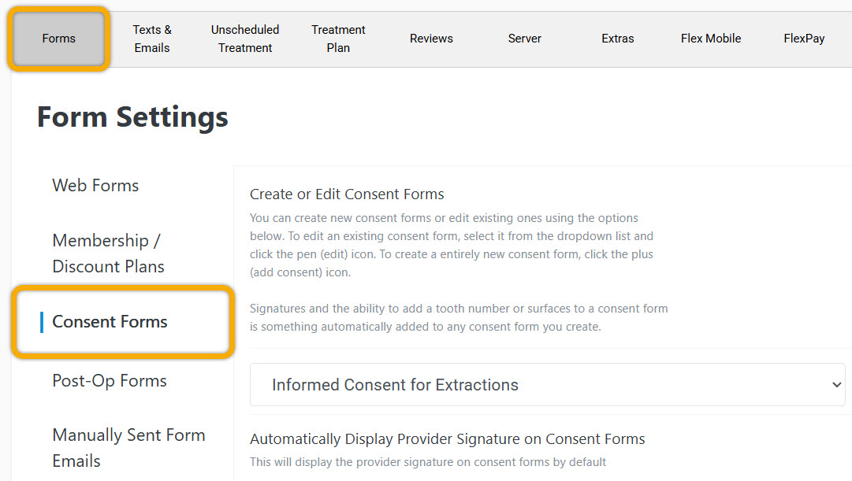Click the Form Settings heading
852x481 pixels.
[132, 117]
